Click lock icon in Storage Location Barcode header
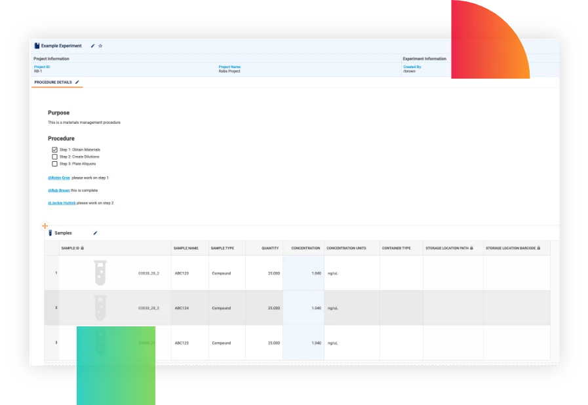Image resolution: width=588 pixels, height=405 pixels. click(x=539, y=248)
